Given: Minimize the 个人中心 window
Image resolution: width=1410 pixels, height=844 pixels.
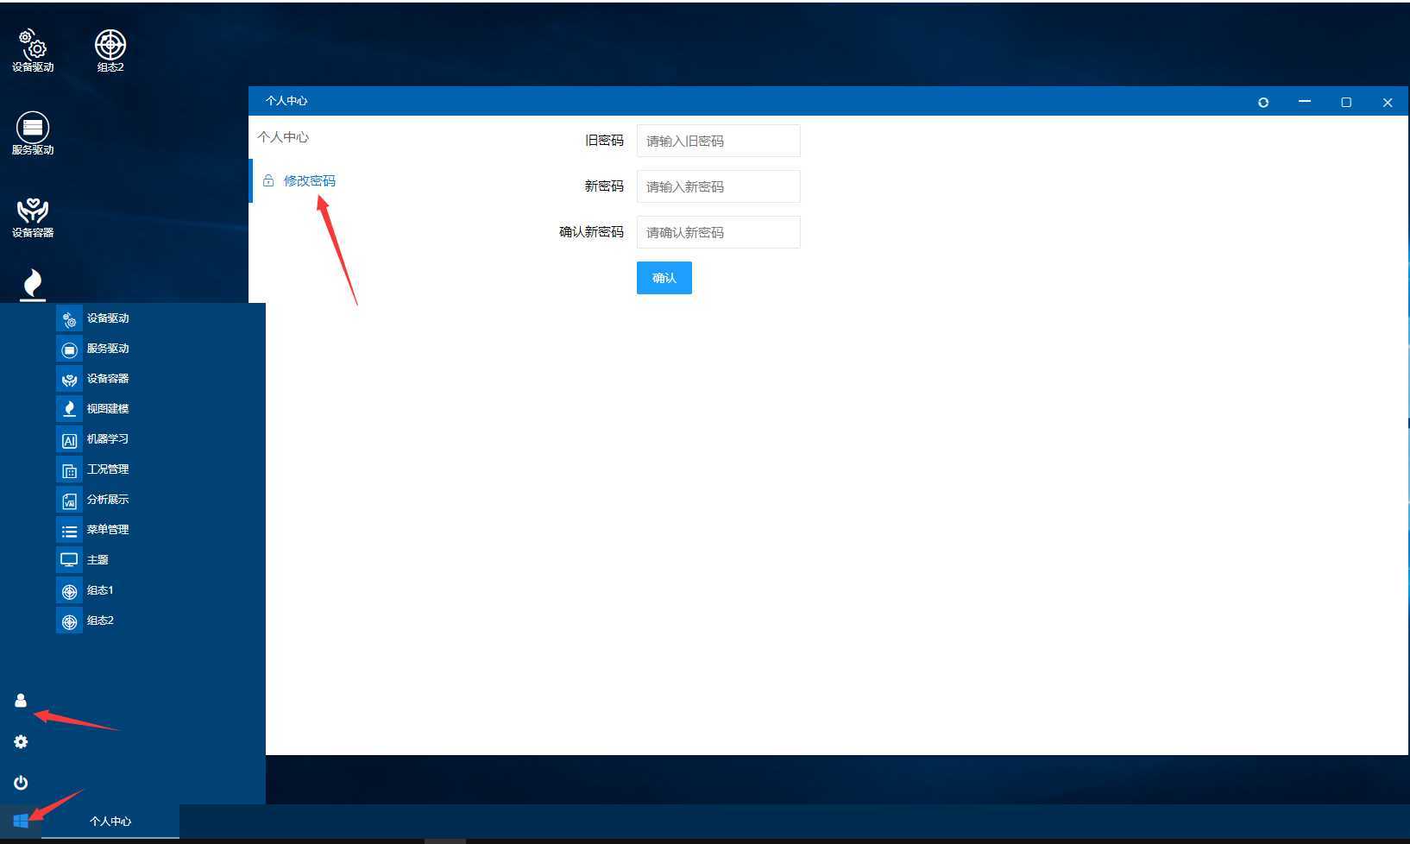Looking at the screenshot, I should (1305, 102).
